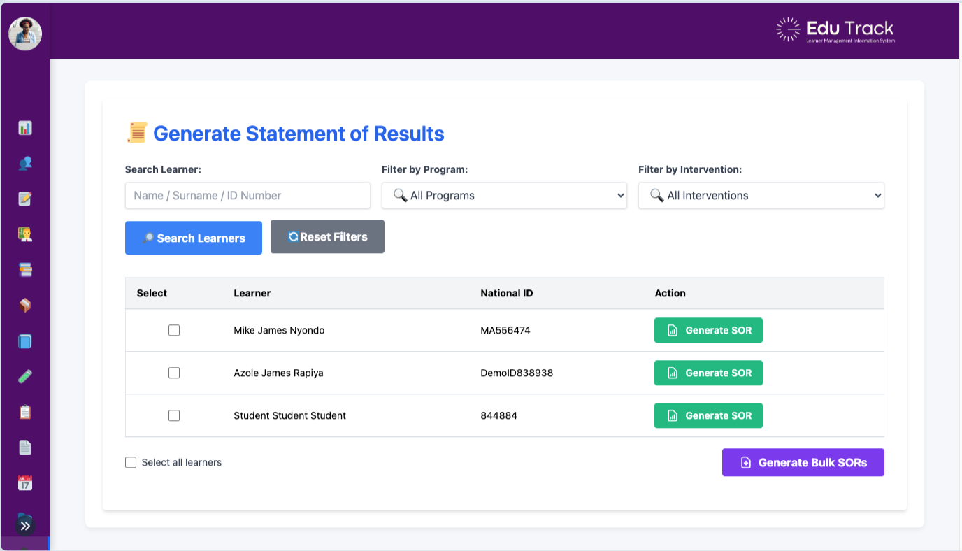
Task: Tick the checkbox for Mike James Nyondo
Action: coord(174,330)
